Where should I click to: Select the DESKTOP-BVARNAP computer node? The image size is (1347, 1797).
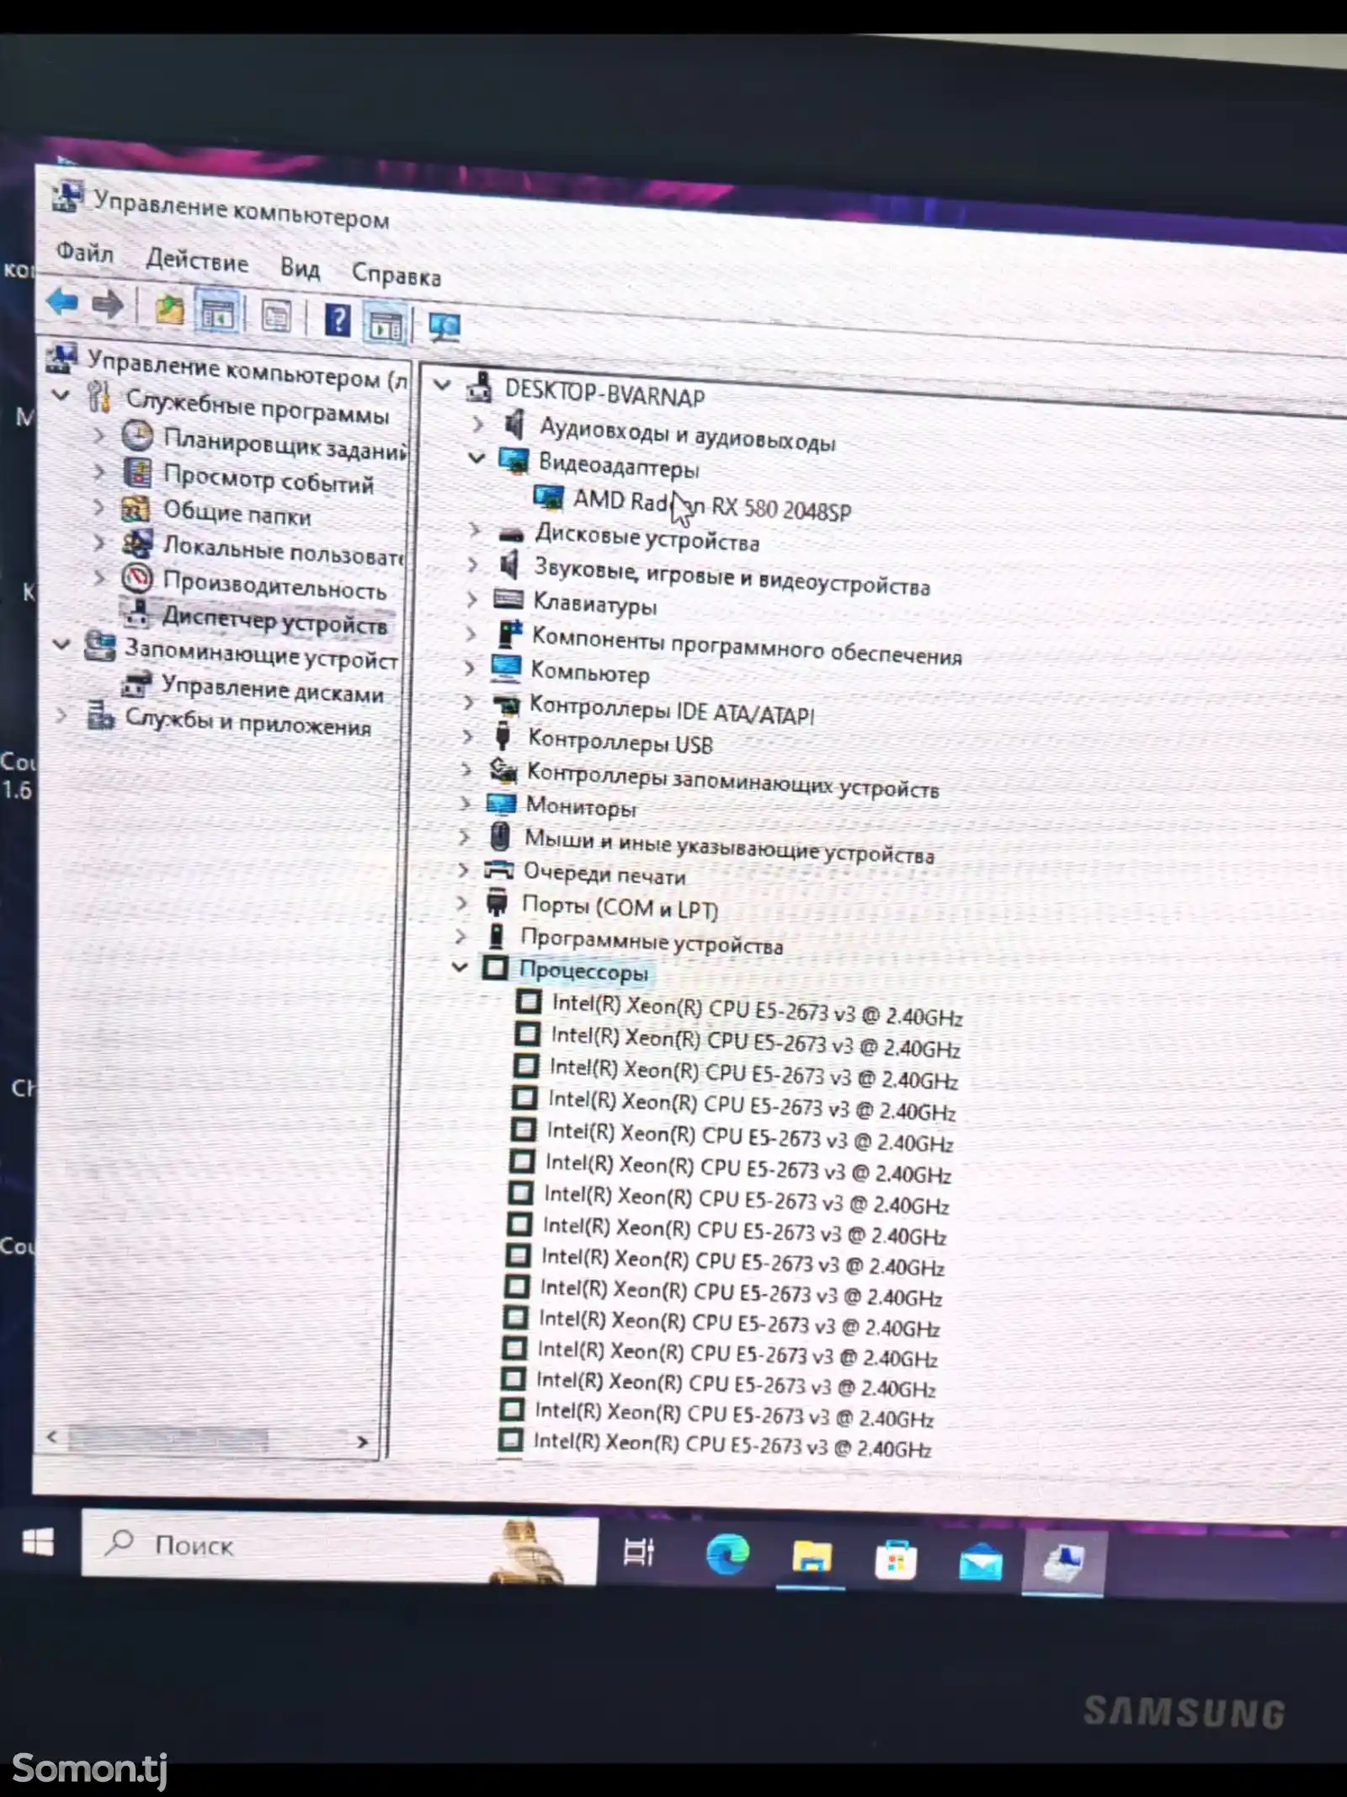coord(604,393)
